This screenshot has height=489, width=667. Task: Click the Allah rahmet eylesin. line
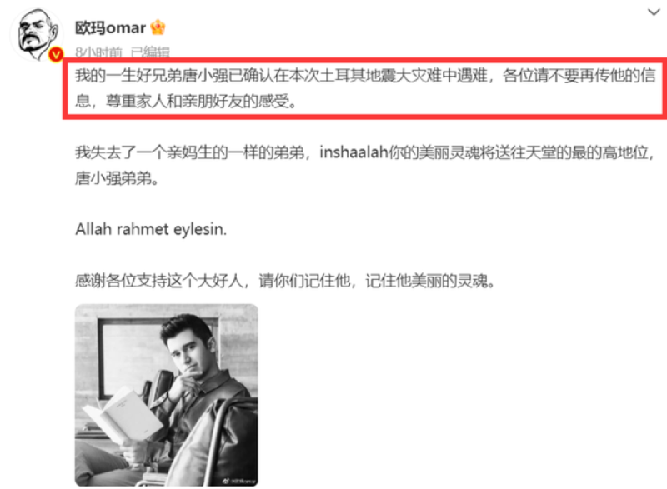click(x=151, y=229)
